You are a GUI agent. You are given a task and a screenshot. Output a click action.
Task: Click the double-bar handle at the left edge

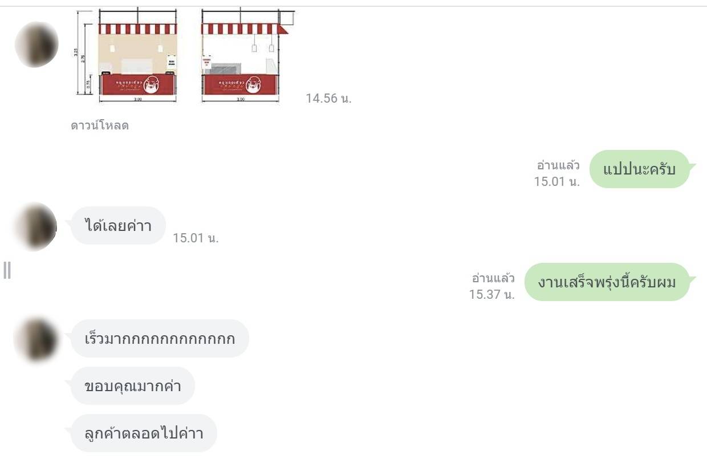7,270
